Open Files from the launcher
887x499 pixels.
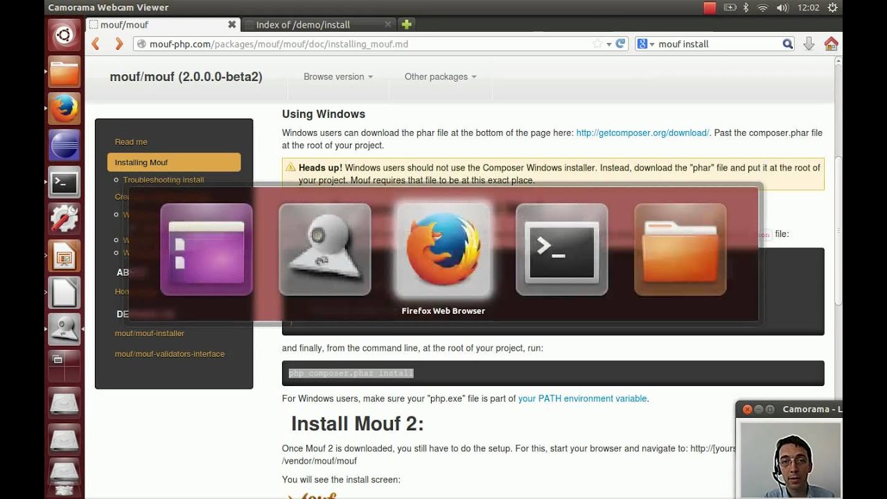tap(64, 72)
